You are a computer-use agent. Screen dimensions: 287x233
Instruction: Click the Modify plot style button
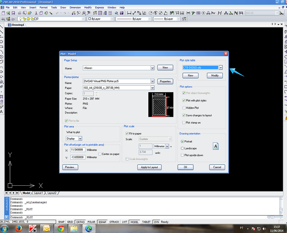click(x=215, y=75)
